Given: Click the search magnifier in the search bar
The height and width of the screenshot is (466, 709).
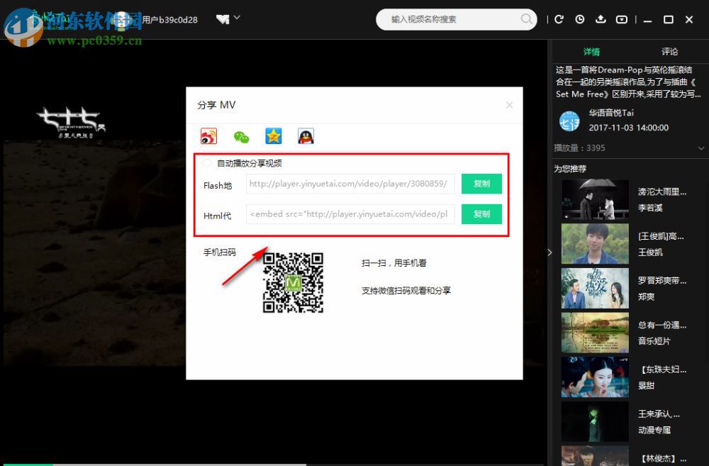Looking at the screenshot, I should click(525, 20).
